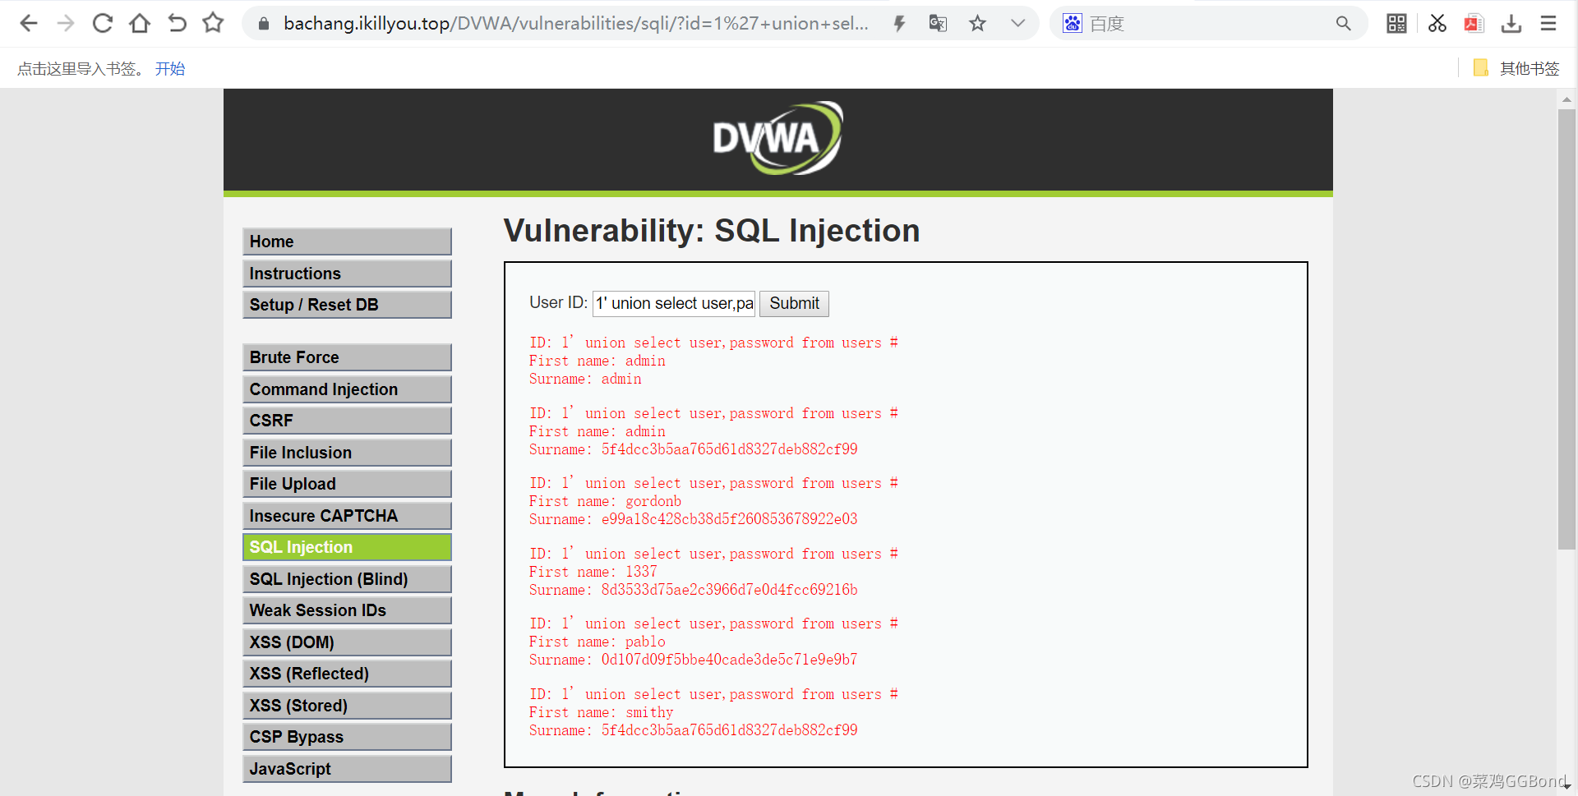Click 'First name: pablo' result text
The height and width of the screenshot is (796, 1578).
pyautogui.click(x=598, y=642)
